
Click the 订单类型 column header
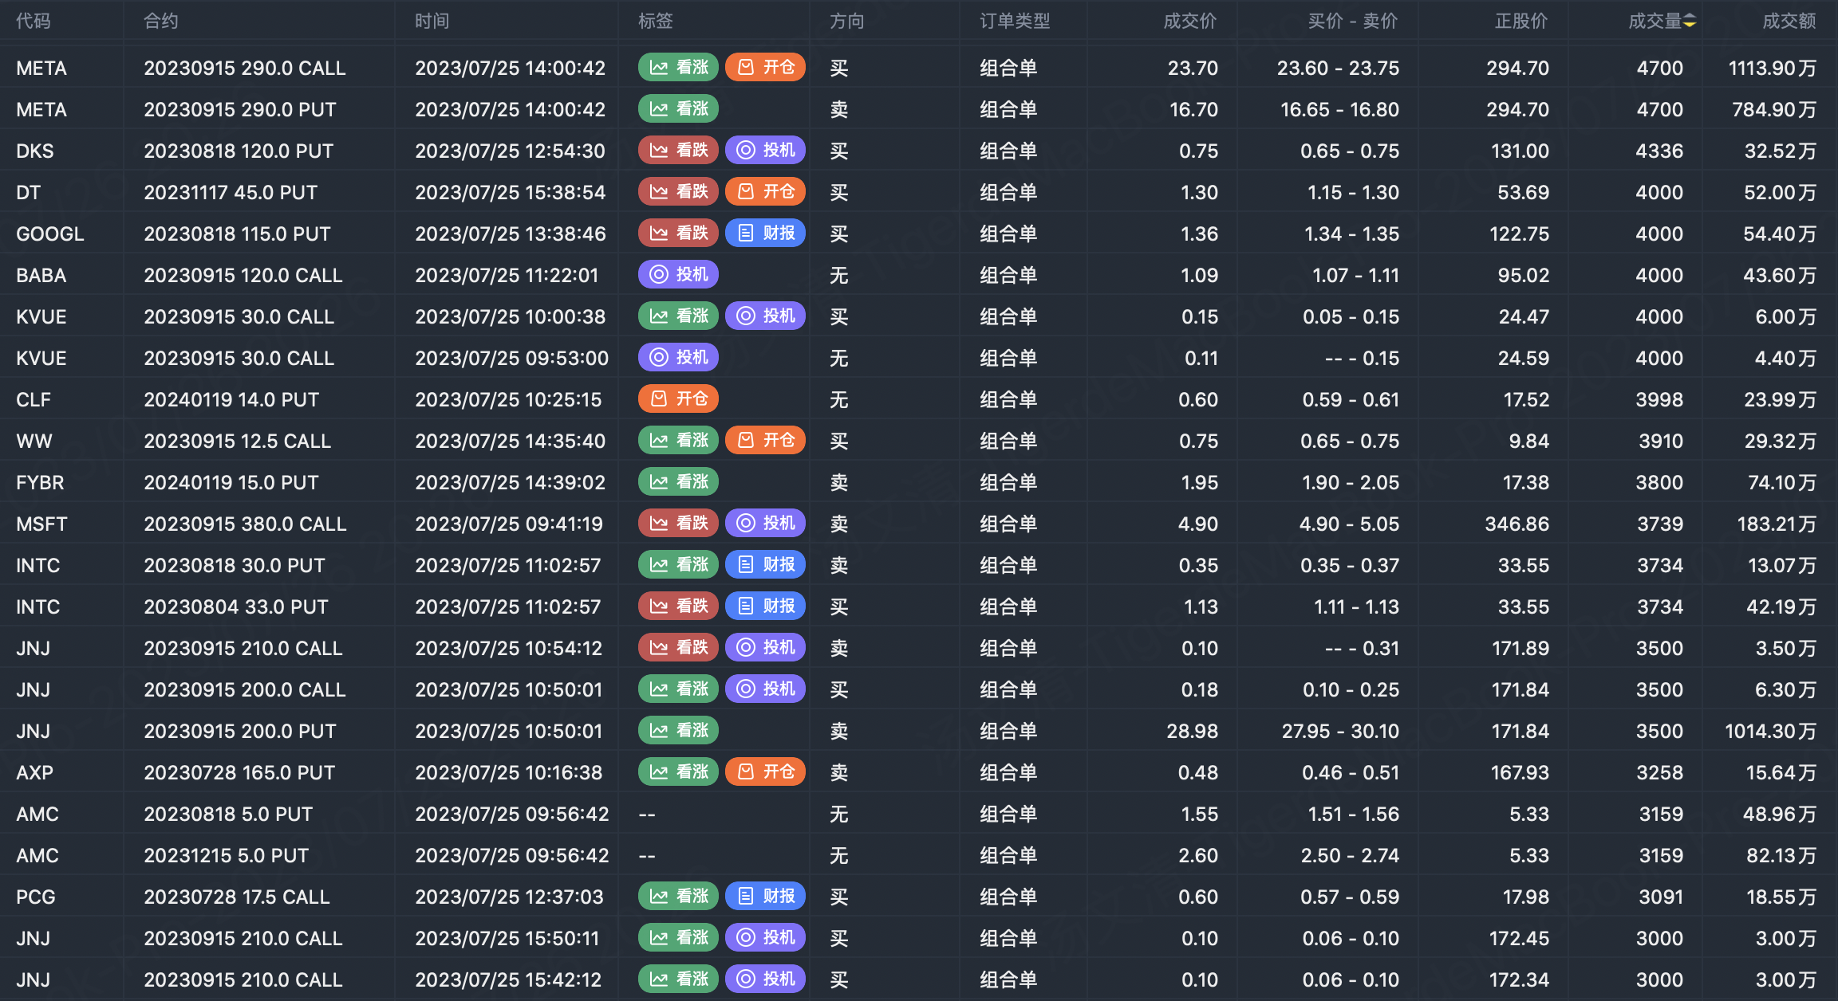point(1015,22)
